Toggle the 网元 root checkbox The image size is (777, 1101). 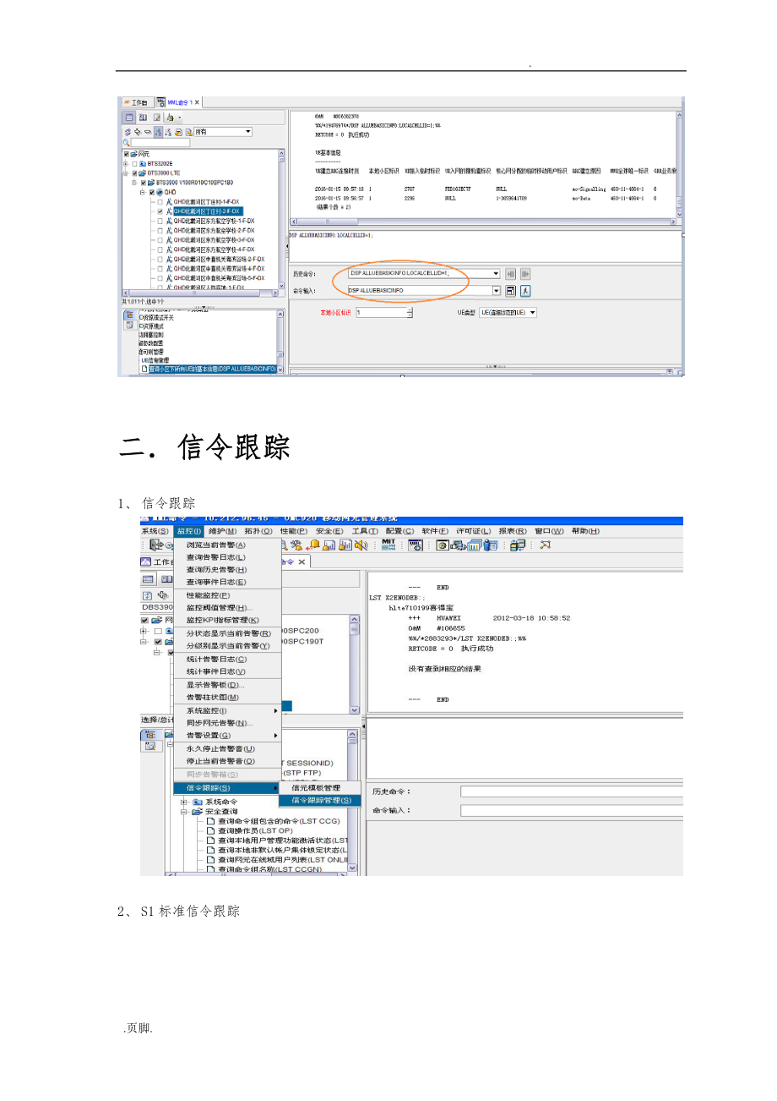(x=127, y=154)
